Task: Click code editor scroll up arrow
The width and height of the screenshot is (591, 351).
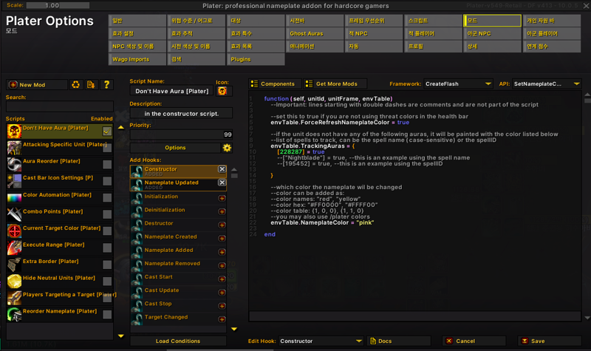Action: tap(587, 95)
